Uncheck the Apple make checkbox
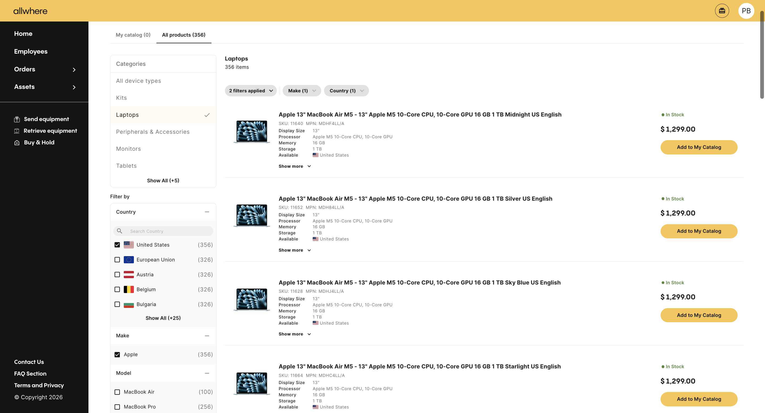Image resolution: width=765 pixels, height=413 pixels. click(x=117, y=355)
